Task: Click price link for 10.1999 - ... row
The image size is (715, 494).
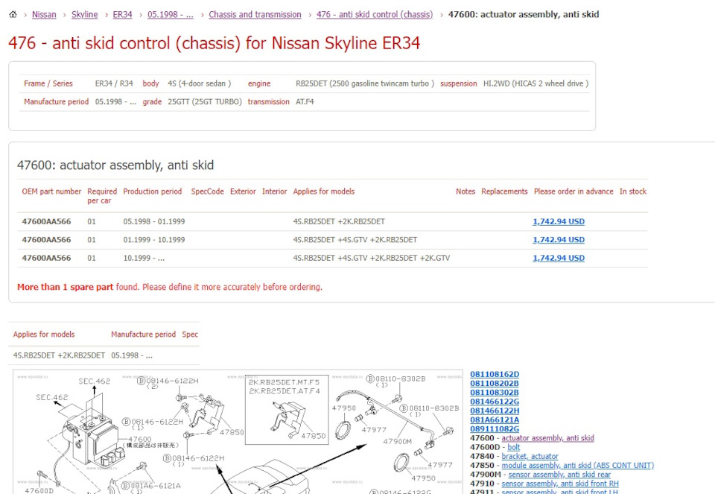Action: [x=559, y=258]
